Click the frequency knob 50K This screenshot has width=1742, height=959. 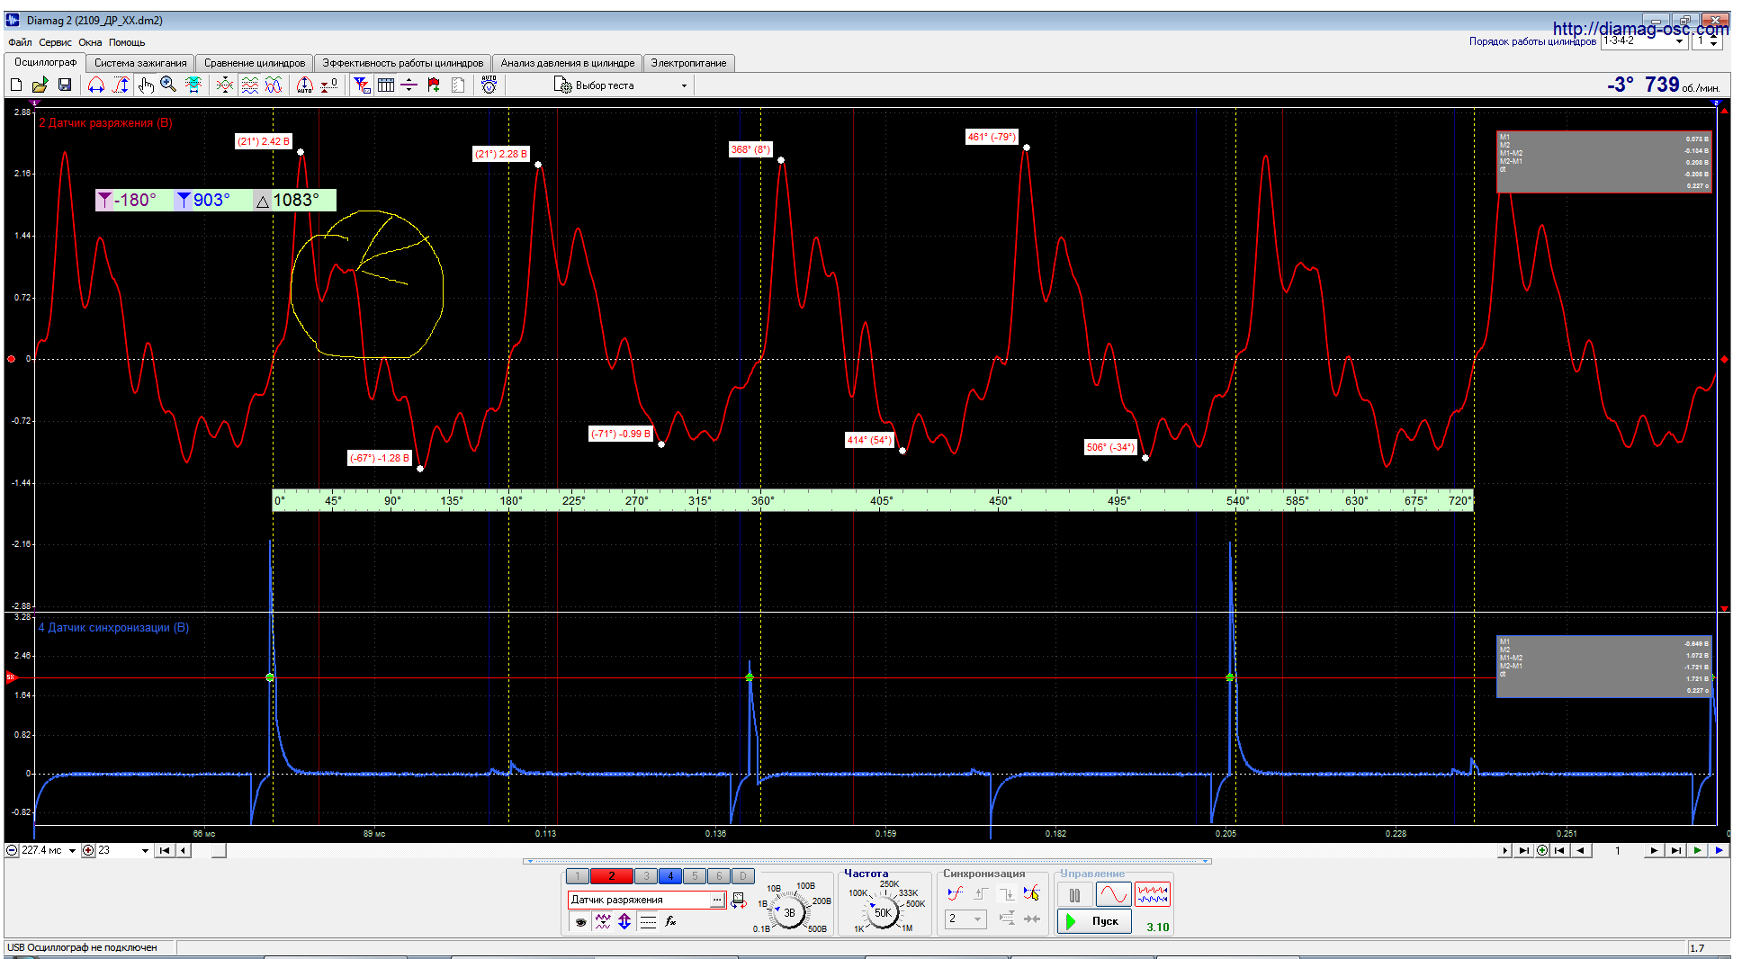[x=883, y=912]
